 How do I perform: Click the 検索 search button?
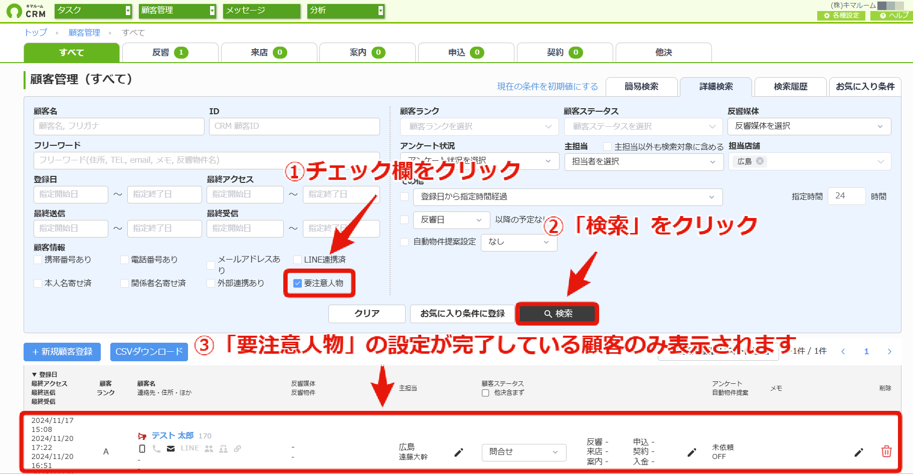[557, 314]
